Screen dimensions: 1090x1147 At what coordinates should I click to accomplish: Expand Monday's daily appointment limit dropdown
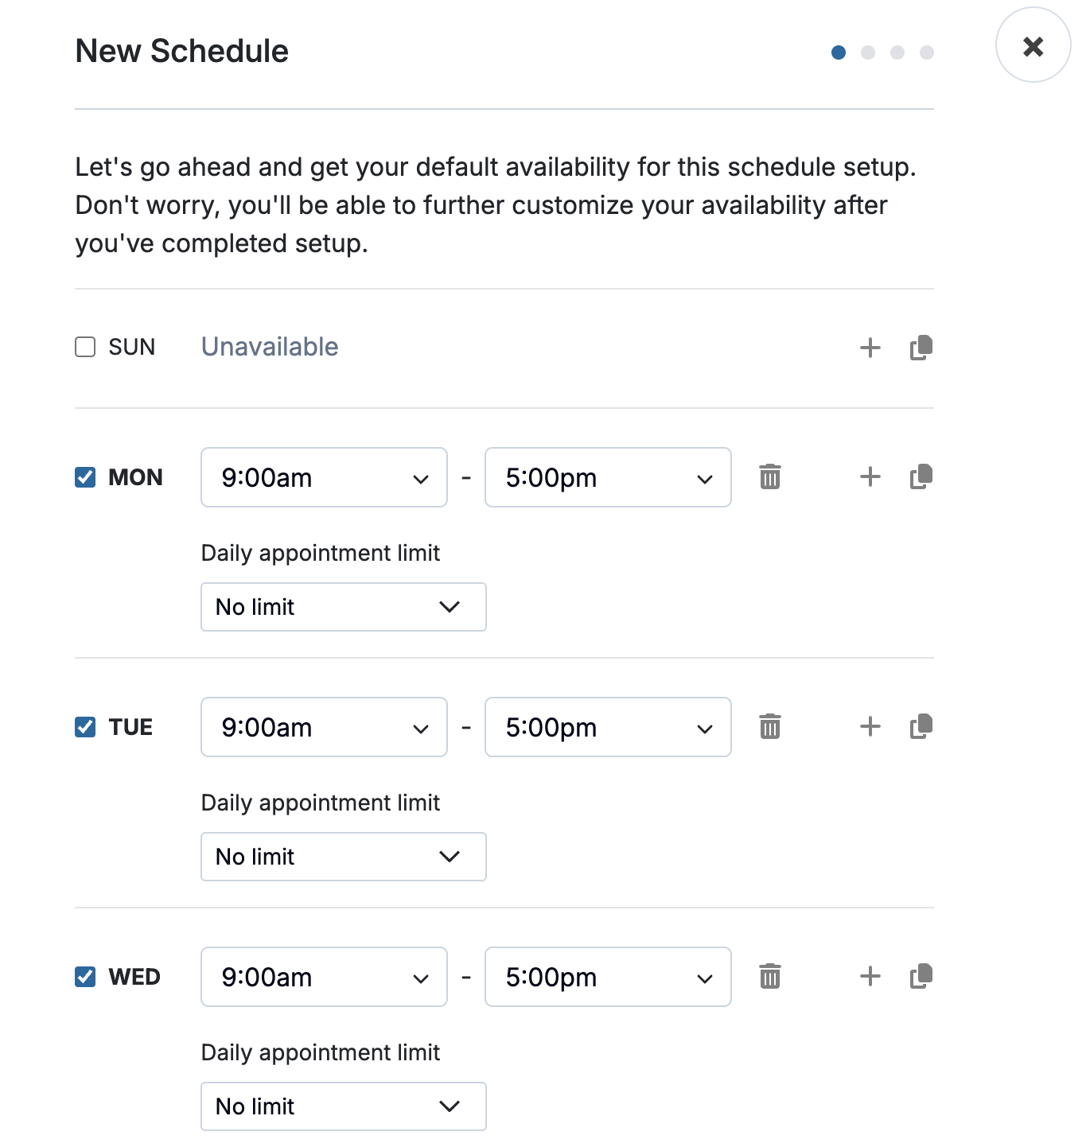pyautogui.click(x=343, y=607)
